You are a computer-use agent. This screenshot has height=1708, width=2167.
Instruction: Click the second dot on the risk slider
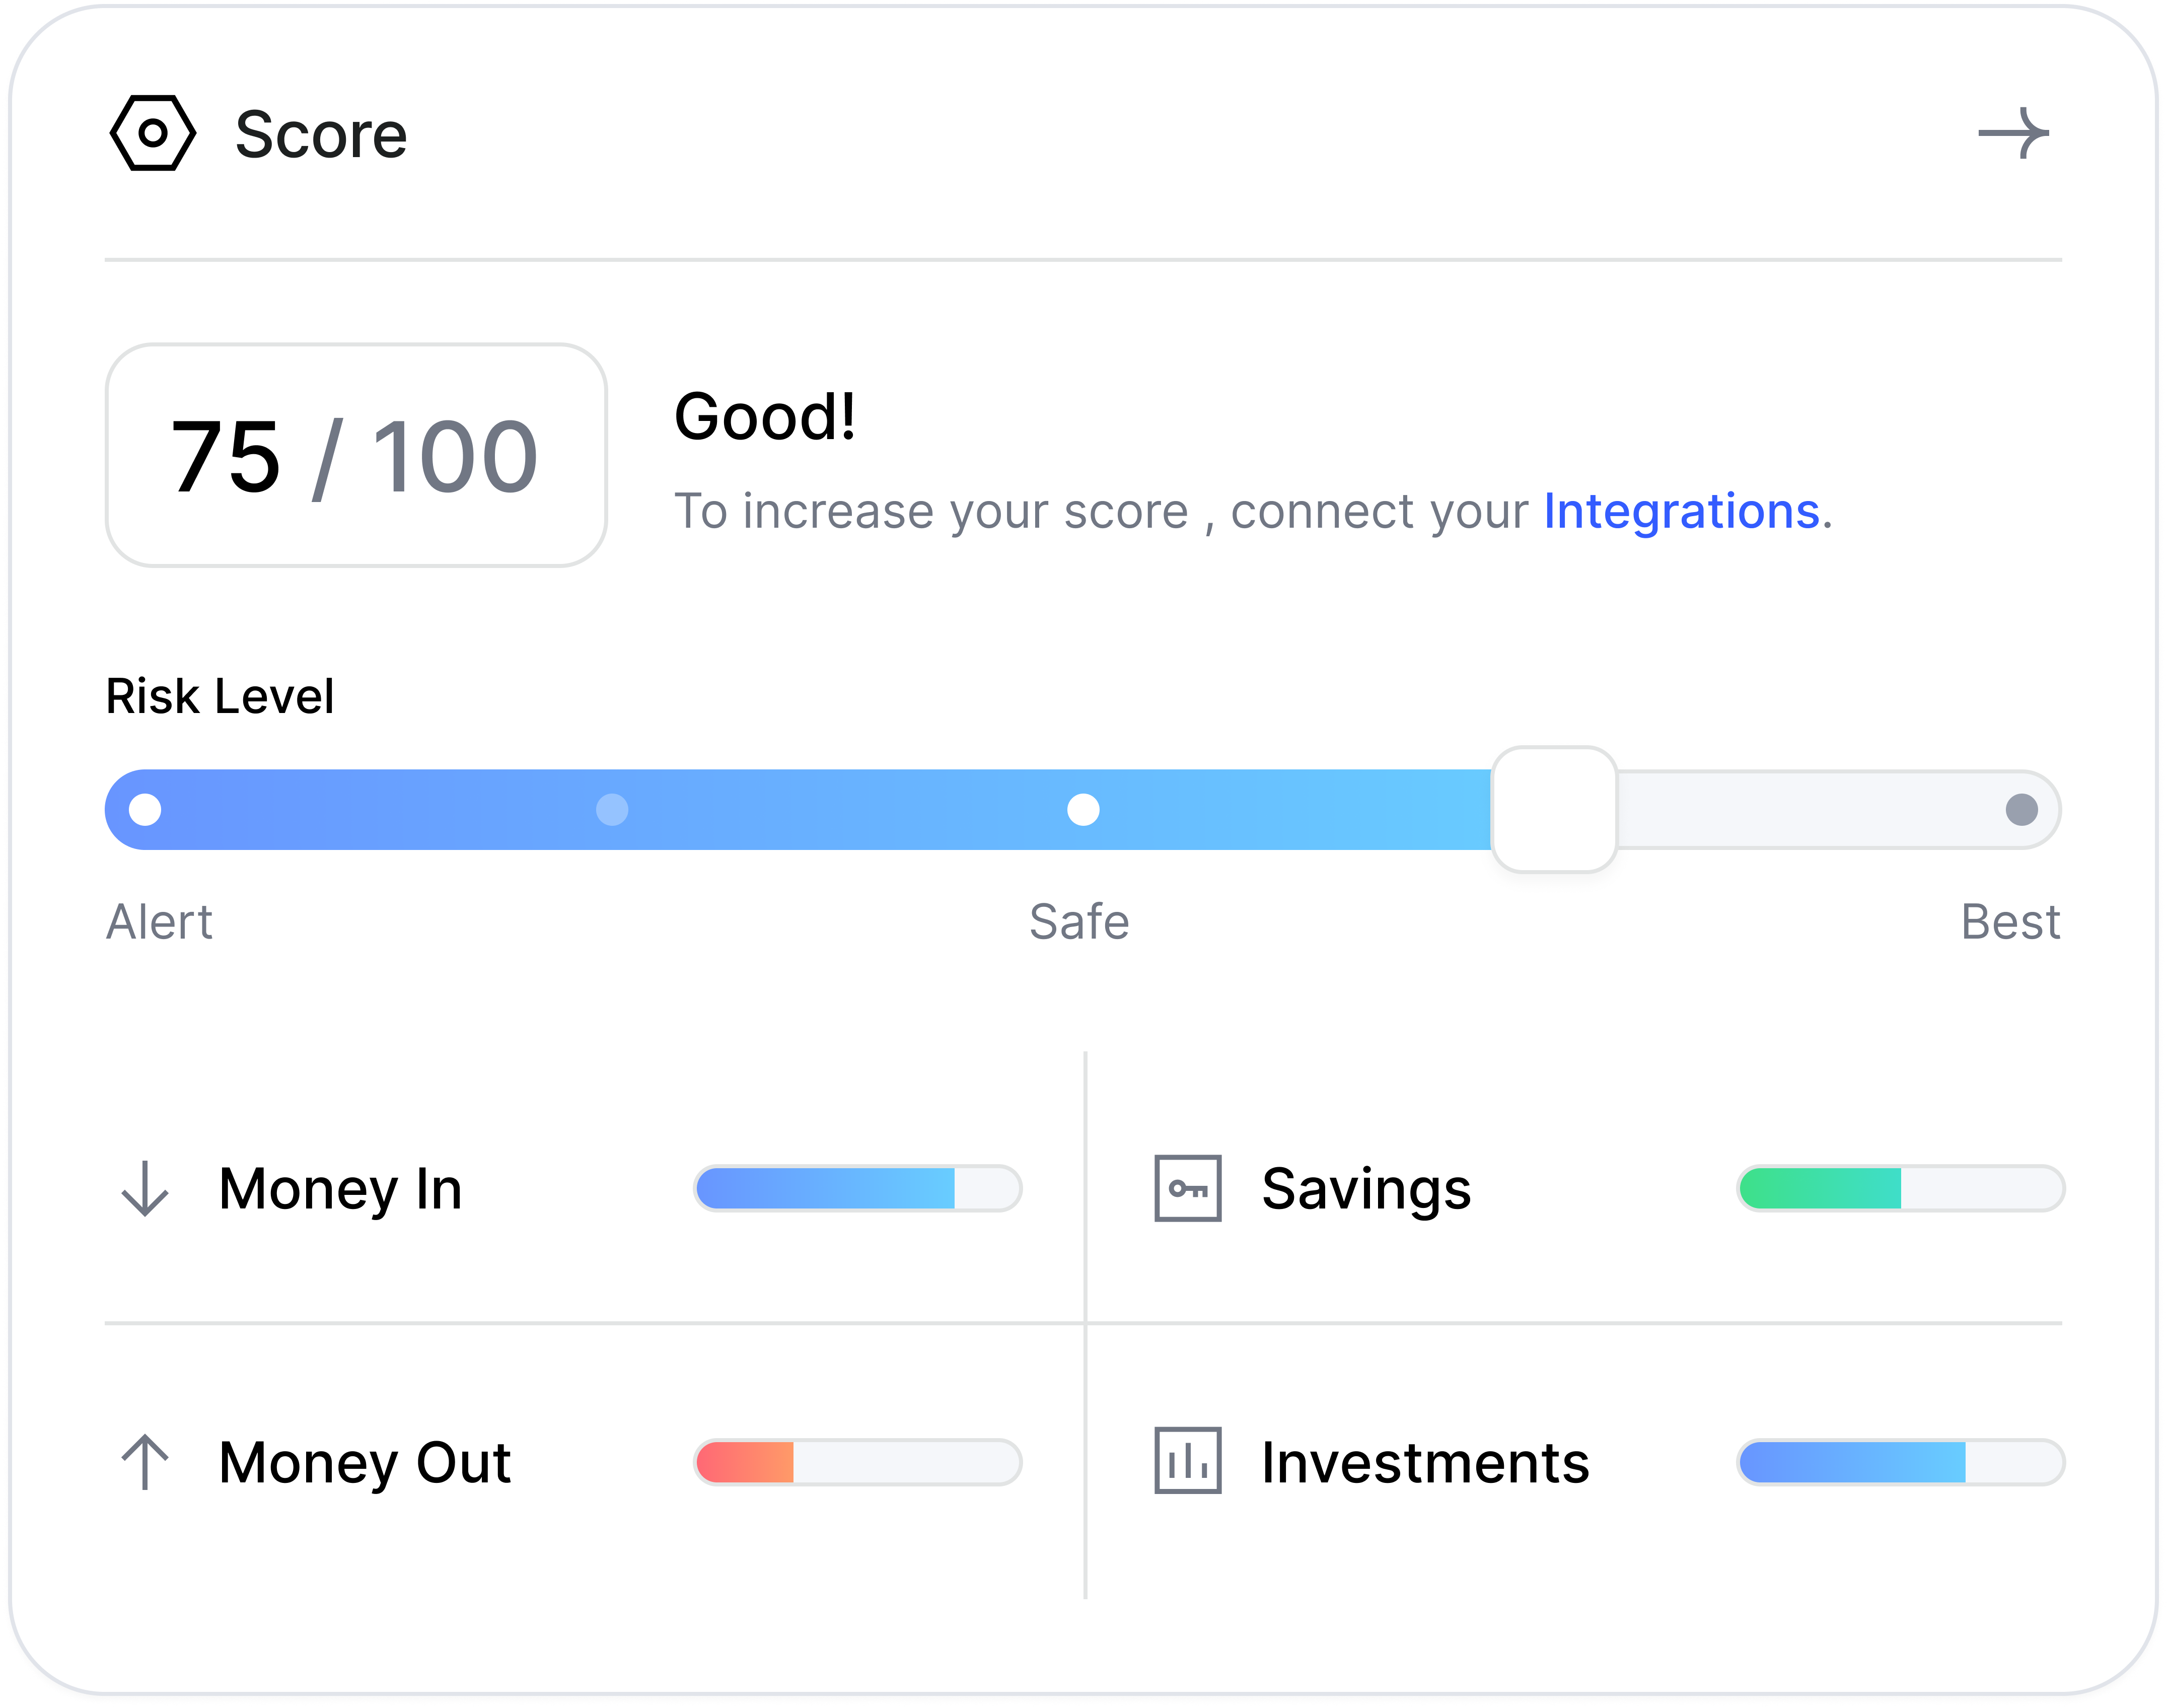coord(612,809)
